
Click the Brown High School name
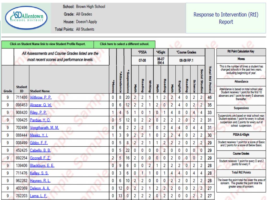point(90,7)
